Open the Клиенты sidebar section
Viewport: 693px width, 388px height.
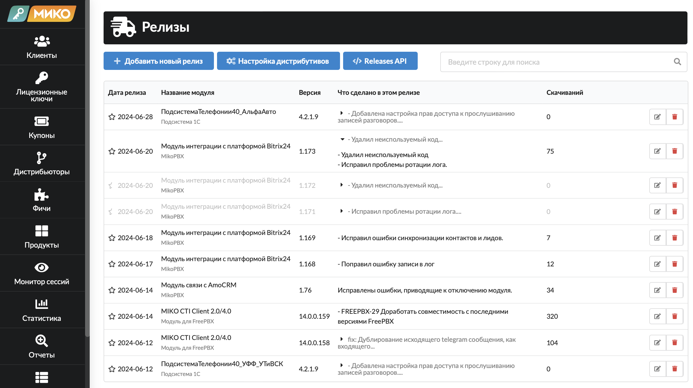pos(42,47)
